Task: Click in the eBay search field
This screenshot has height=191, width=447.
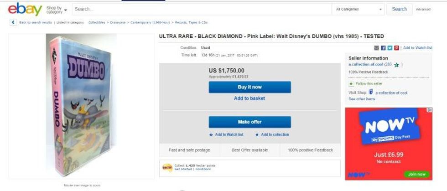Action: pos(201,9)
